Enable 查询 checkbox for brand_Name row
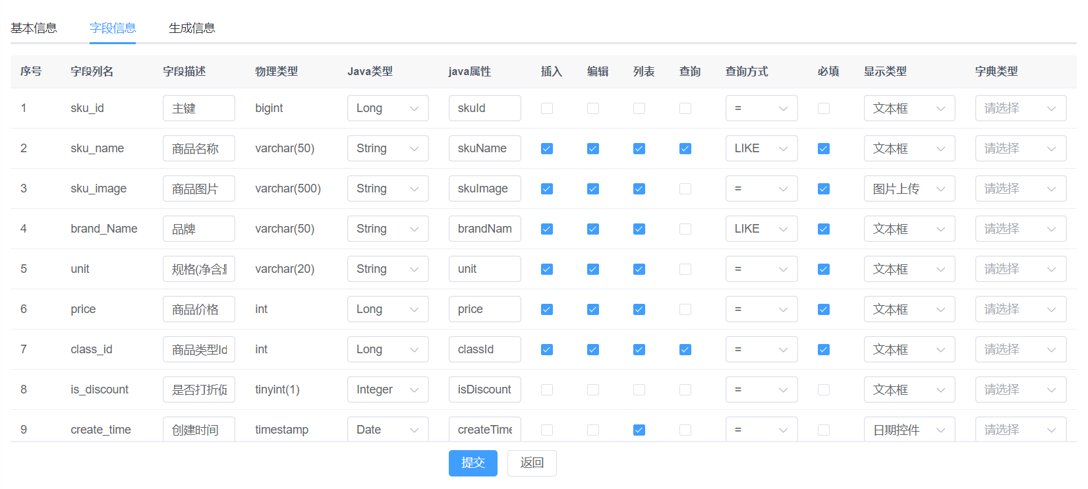Image resolution: width=1088 pixels, height=489 pixels. tap(685, 229)
